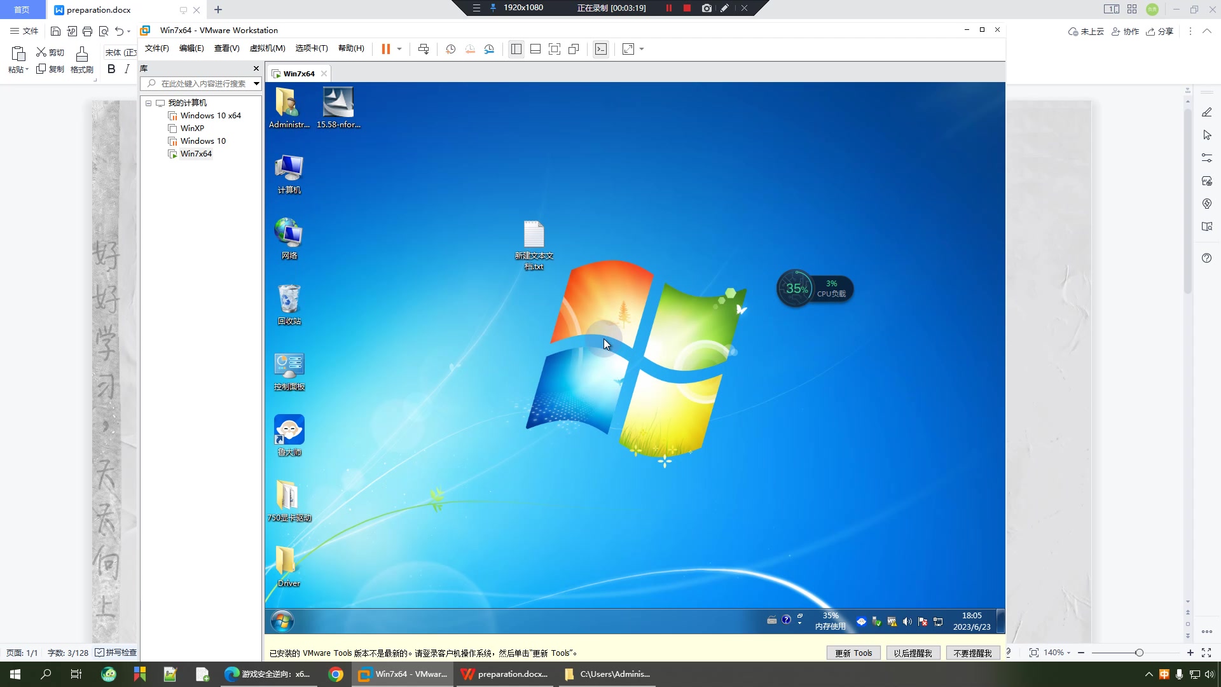Select the Driver folder on the desktop
This screenshot has height=687, width=1221.
(x=288, y=566)
